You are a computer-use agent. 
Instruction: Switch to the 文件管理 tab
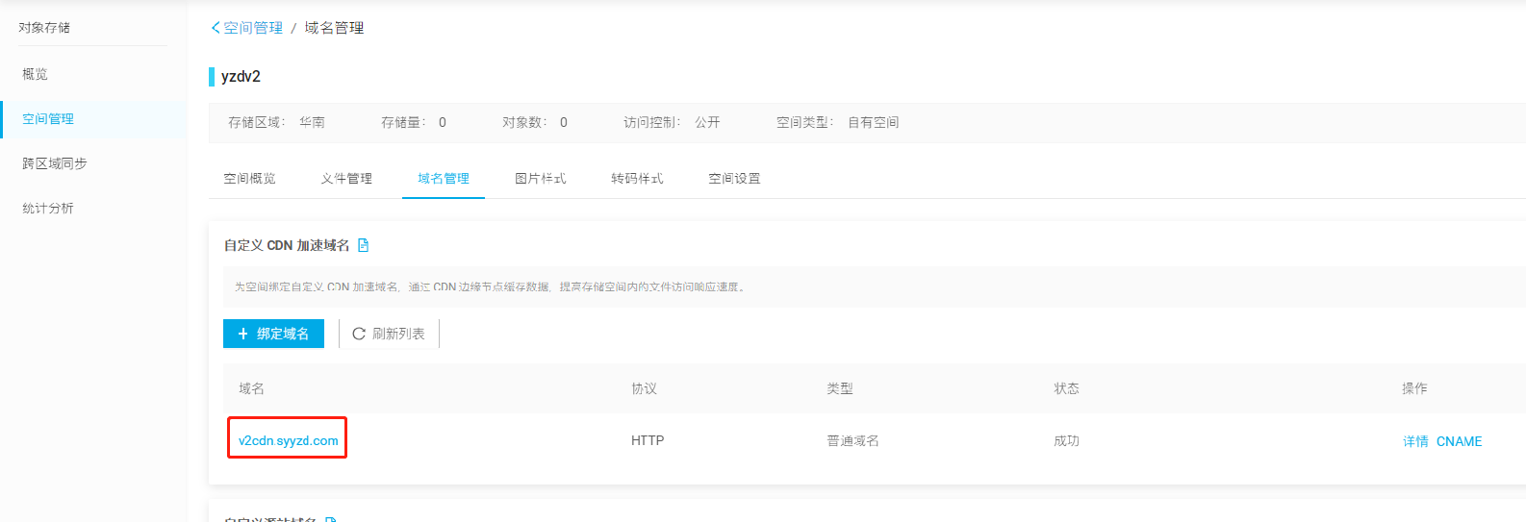click(346, 179)
